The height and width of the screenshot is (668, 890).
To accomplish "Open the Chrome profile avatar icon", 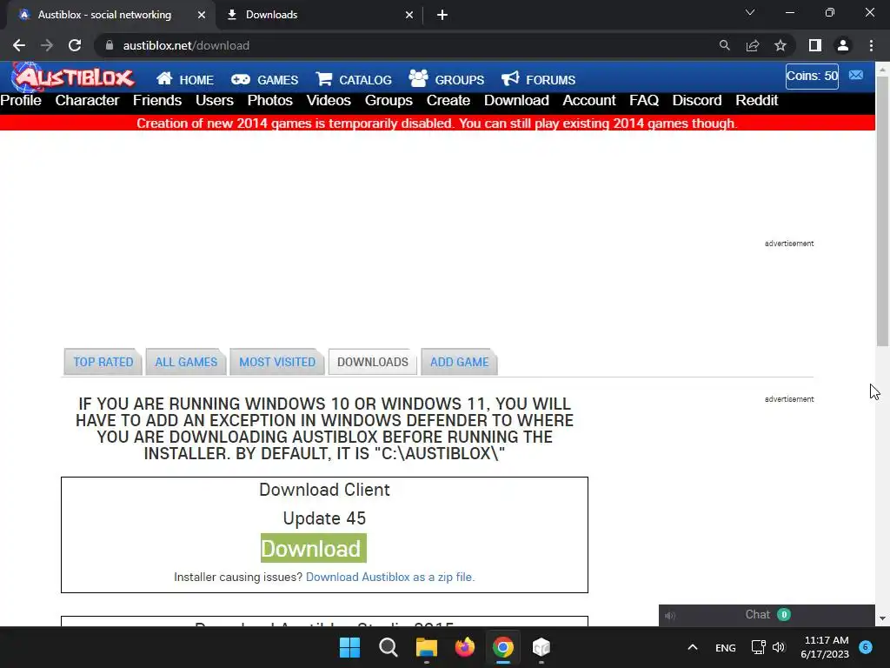I will tap(843, 45).
